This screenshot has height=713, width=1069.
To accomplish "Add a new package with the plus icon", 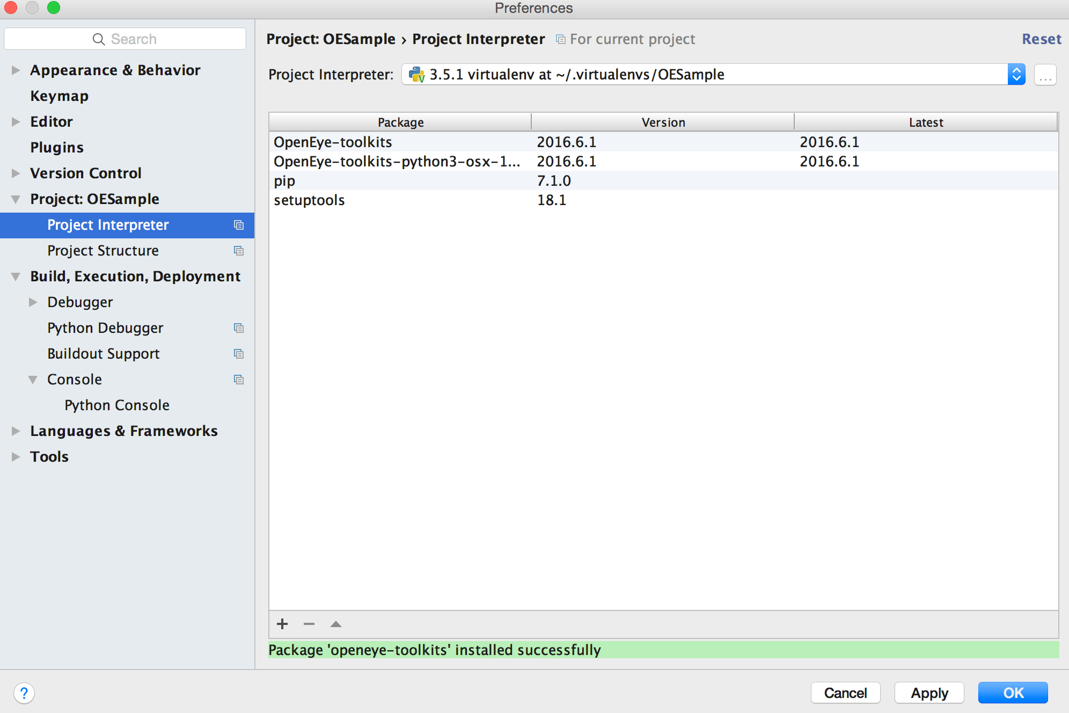I will 282,623.
